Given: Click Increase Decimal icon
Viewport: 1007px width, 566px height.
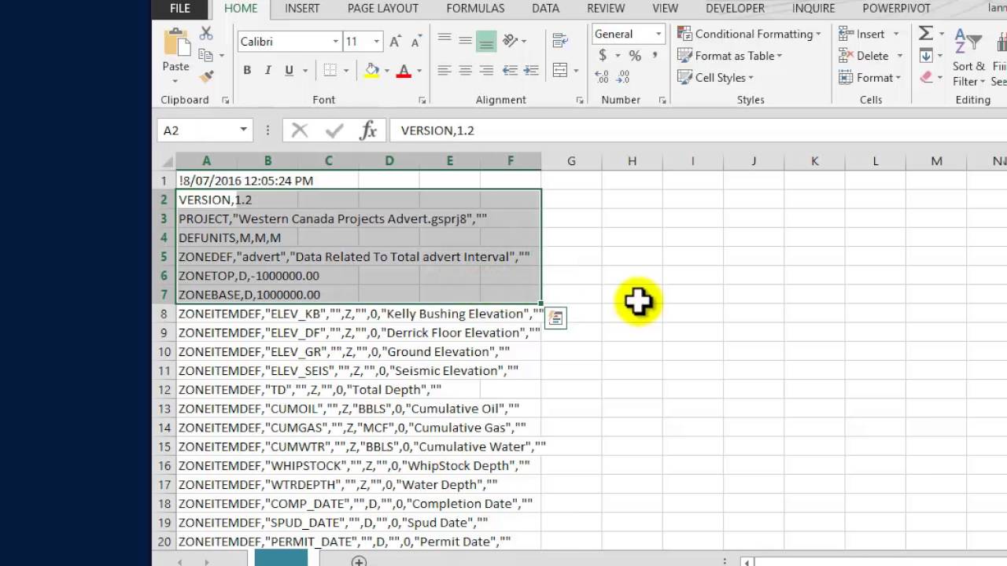Looking at the screenshot, I should coord(602,77).
